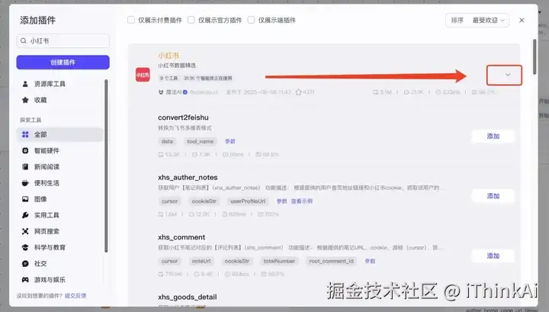Image resolution: width=549 pixels, height=312 pixels.
Task: Click the 社交 chat bubble icon
Action: [25, 263]
